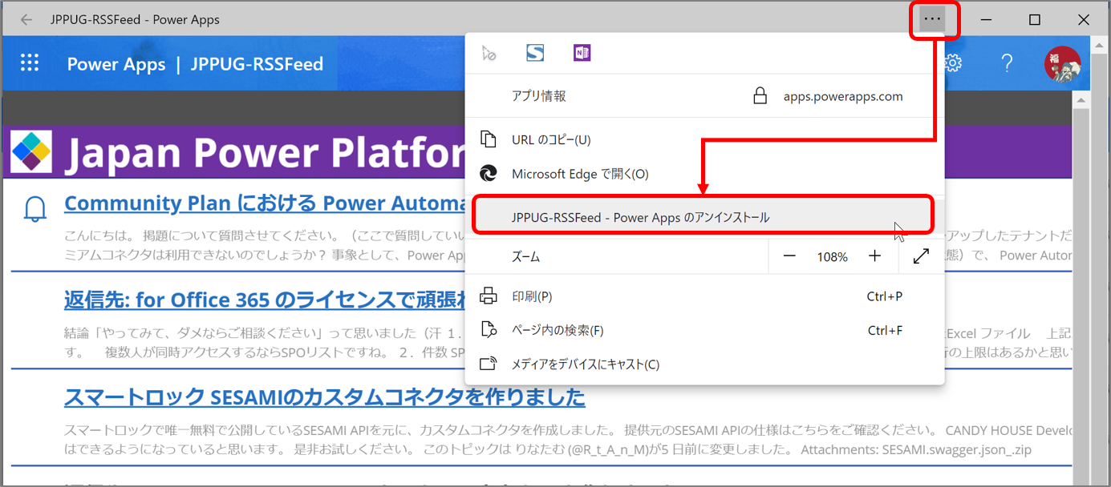
Task: Open the Power Apps settings gear
Action: [953, 62]
